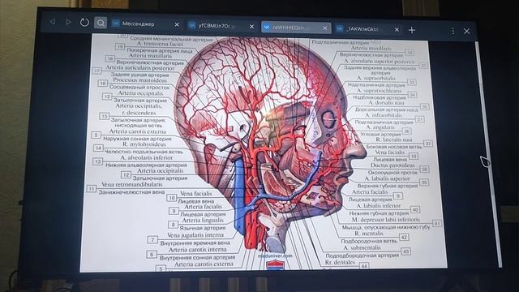The image size is (519, 292).
Task: Click the label A. supratrochlearis
Action: click(x=379, y=90)
